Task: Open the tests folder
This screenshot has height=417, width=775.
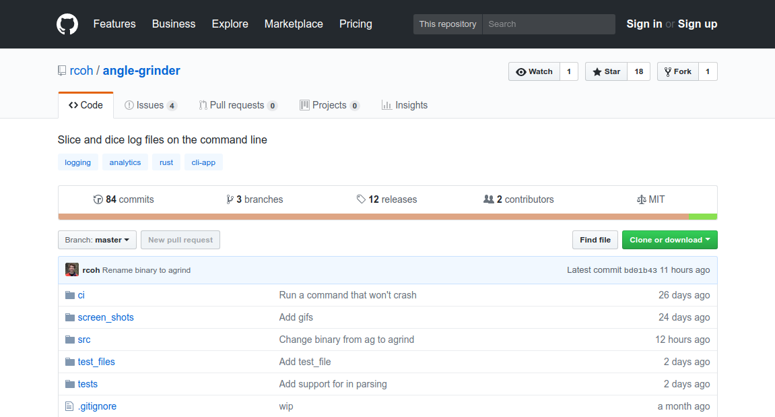Action: [88, 385]
